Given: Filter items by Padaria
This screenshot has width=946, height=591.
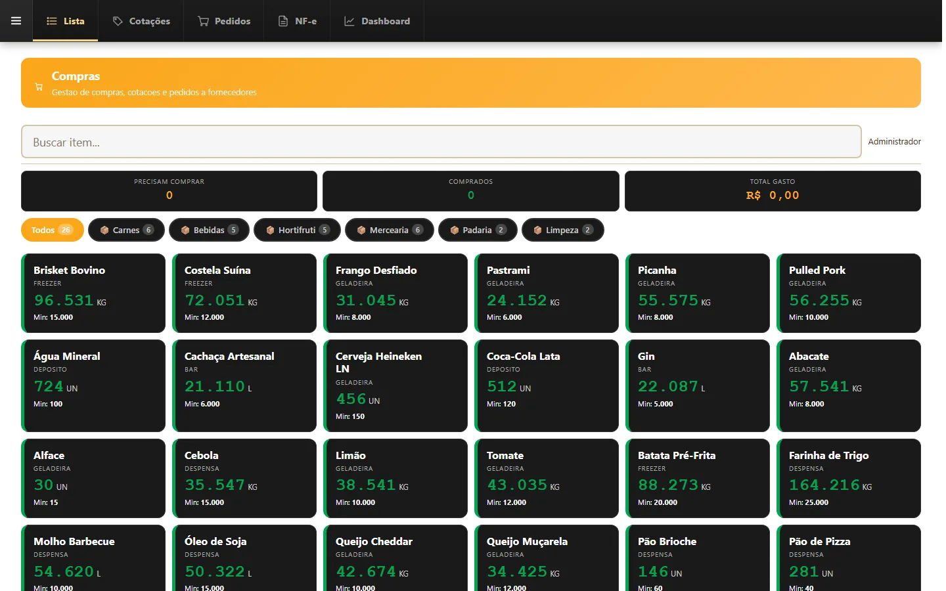Looking at the screenshot, I should tap(478, 230).
